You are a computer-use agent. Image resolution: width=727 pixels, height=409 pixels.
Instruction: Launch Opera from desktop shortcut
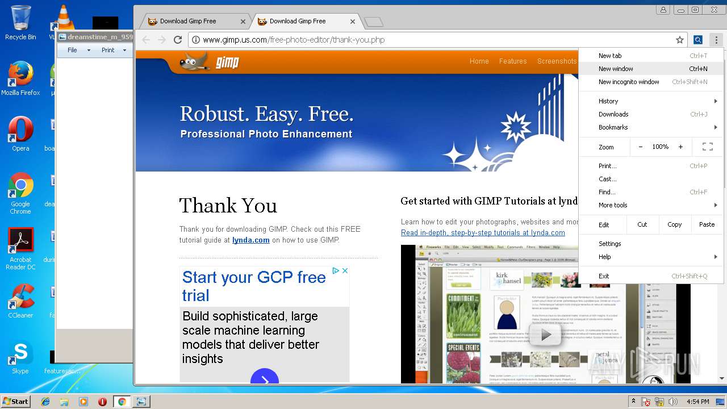pos(20,134)
